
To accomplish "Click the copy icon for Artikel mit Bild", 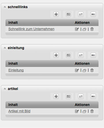I will point(84,111).
